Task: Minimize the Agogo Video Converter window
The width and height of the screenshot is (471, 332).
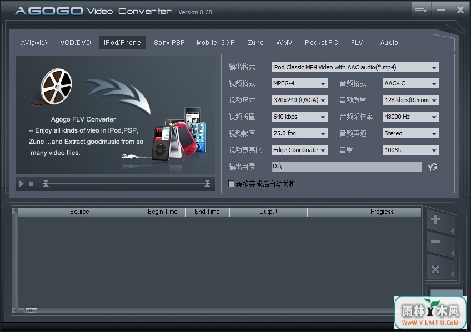Action: pyautogui.click(x=440, y=9)
